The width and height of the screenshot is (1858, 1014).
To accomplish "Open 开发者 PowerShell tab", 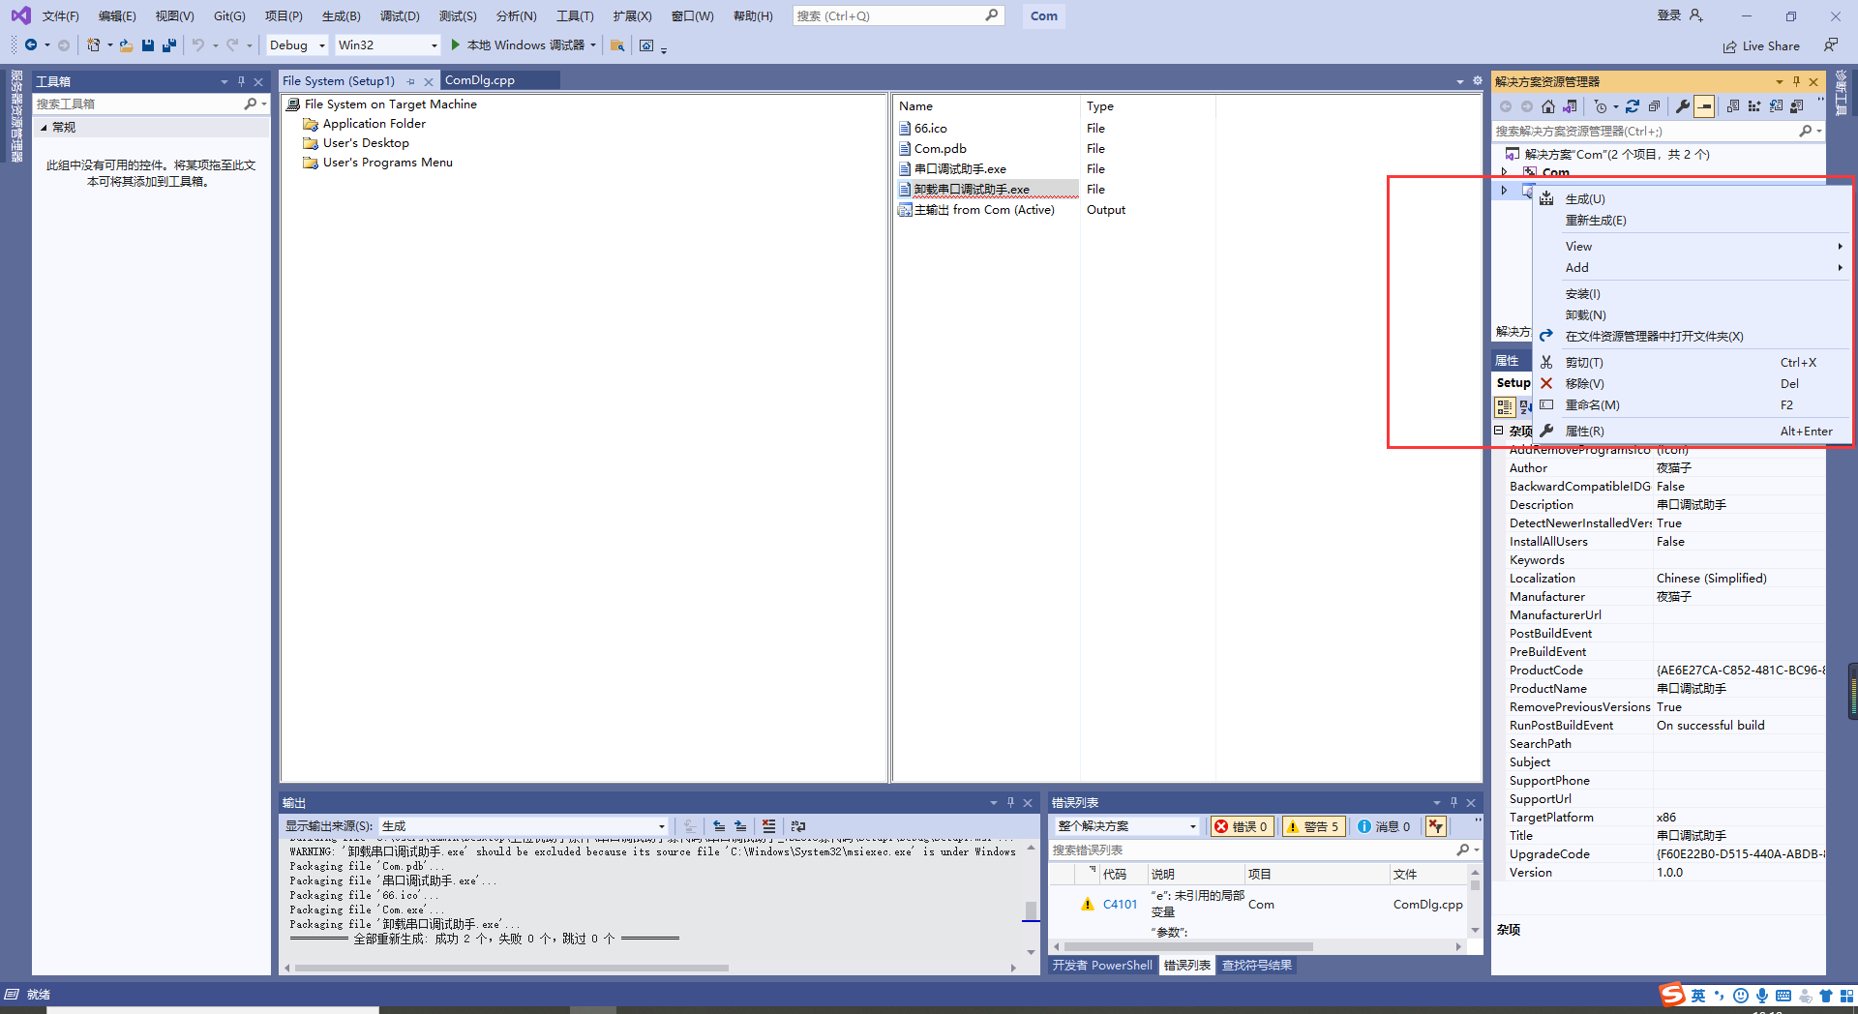I will click(1102, 966).
